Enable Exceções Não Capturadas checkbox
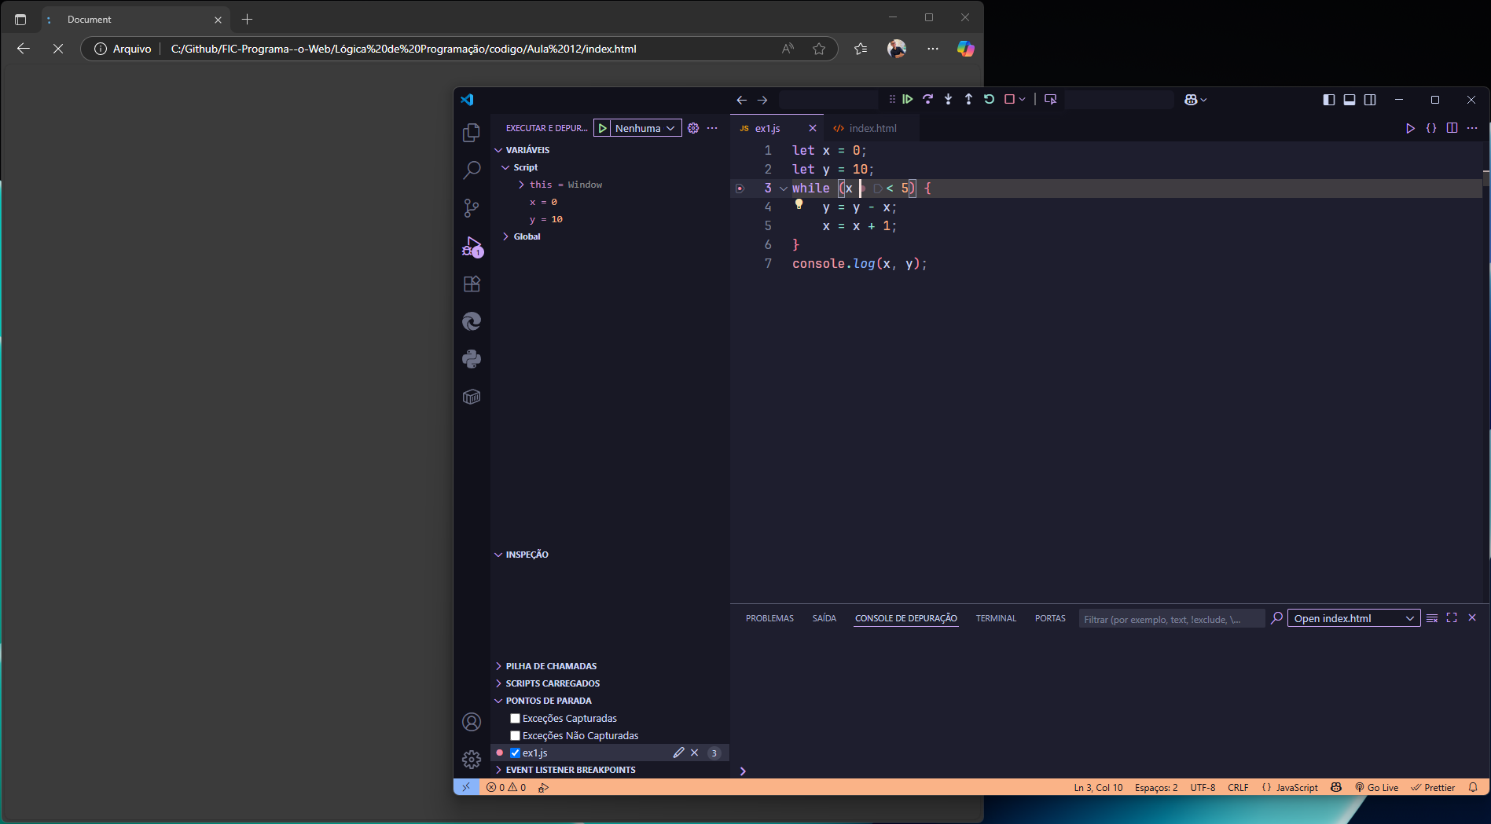Screen dimensions: 1491x824 point(516,735)
